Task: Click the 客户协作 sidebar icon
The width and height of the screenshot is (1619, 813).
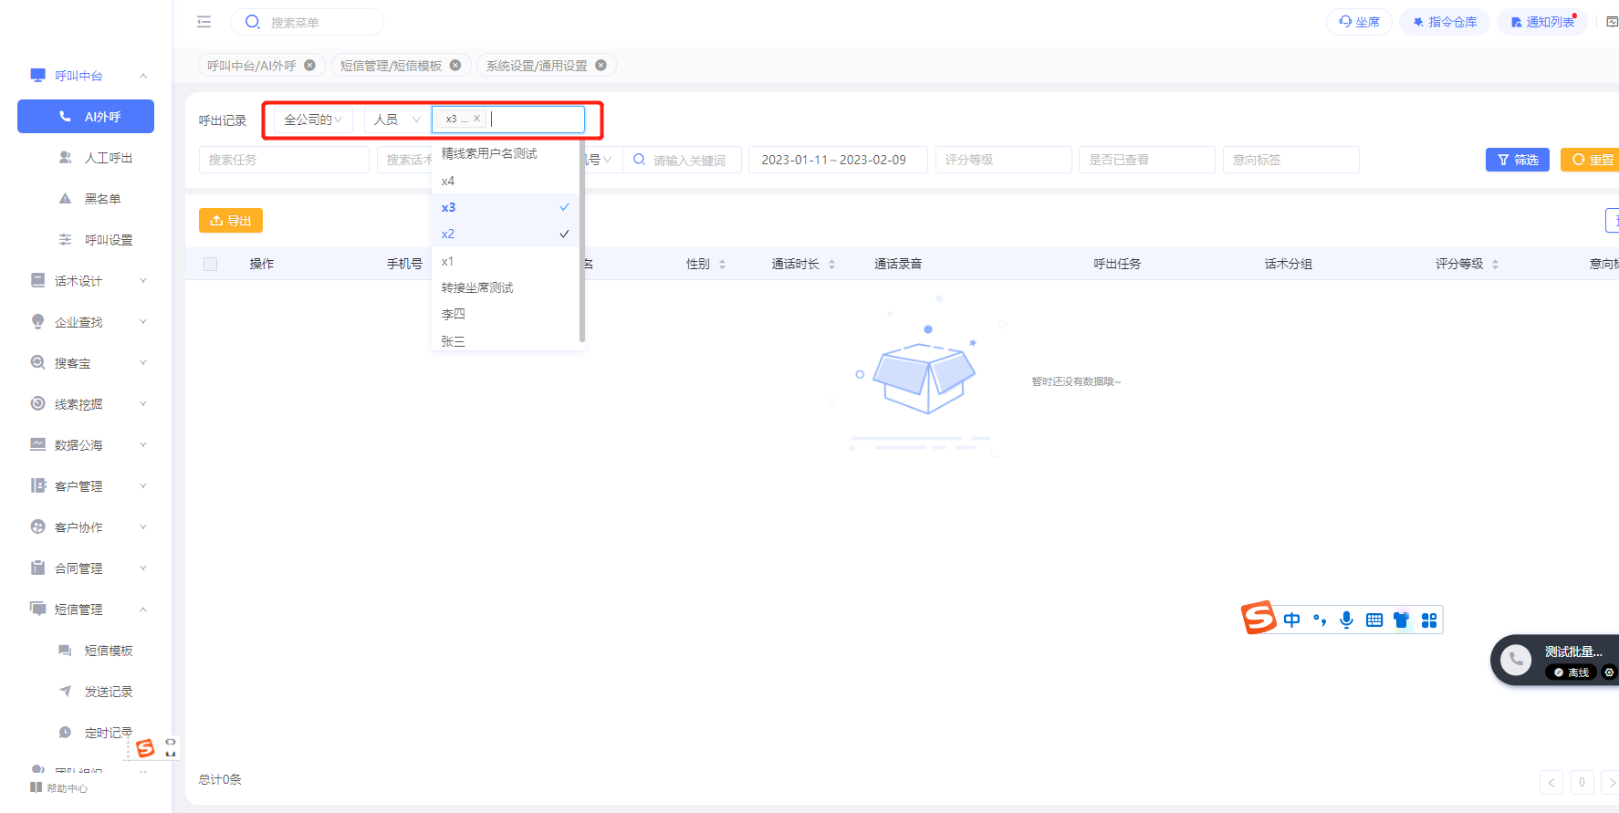Action: click(x=37, y=526)
